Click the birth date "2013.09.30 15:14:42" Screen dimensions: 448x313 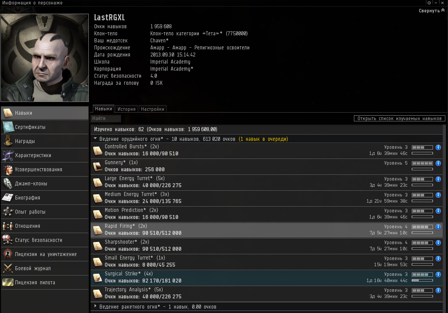[x=173, y=55]
